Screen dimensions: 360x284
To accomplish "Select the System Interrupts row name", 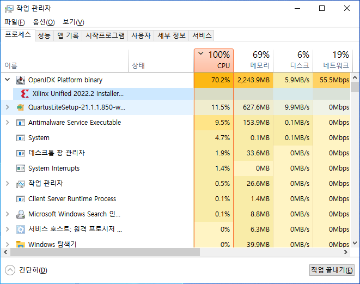I will [x=54, y=168].
